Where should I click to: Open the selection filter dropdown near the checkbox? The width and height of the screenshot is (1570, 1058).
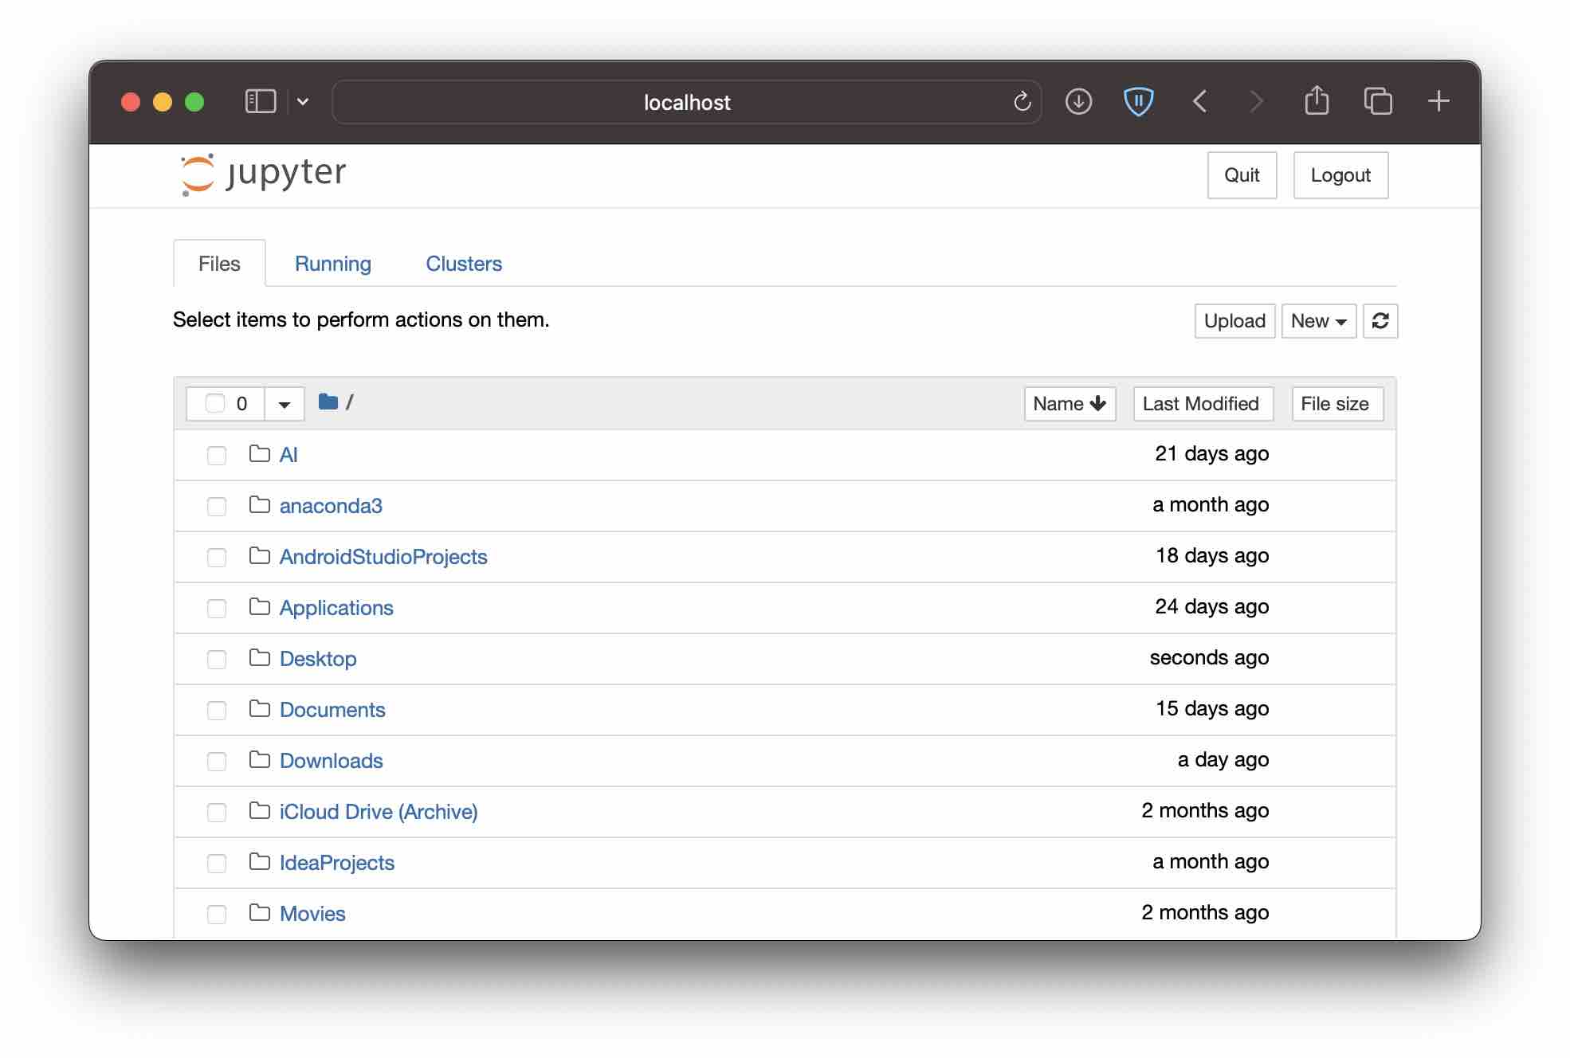coord(284,403)
